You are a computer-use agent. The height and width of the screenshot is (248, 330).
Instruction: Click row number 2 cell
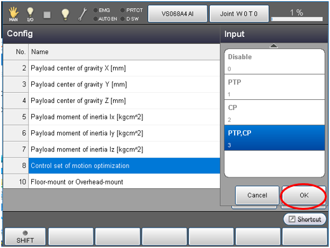coord(16,68)
